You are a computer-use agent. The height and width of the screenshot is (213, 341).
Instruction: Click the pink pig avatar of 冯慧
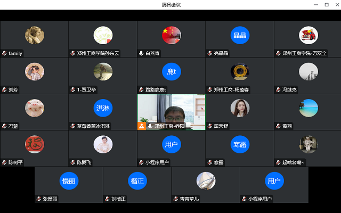pos(34,108)
